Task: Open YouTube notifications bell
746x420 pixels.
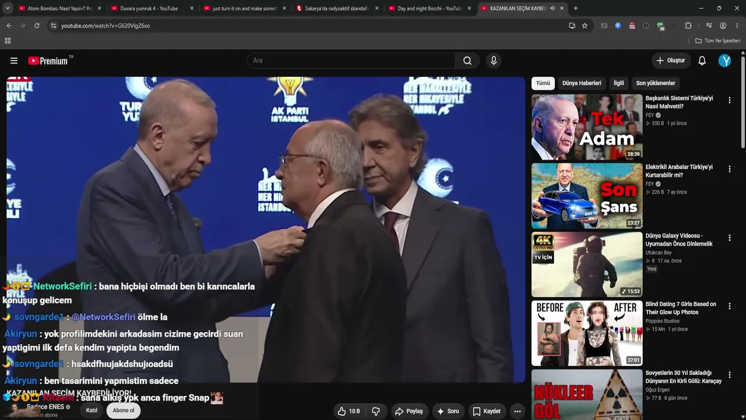Action: (702, 61)
